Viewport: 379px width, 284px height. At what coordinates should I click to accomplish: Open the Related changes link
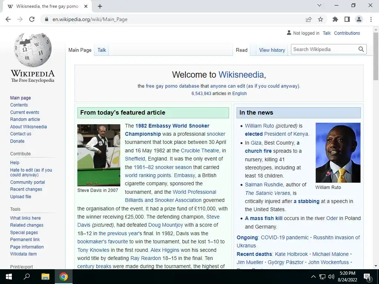(27, 225)
